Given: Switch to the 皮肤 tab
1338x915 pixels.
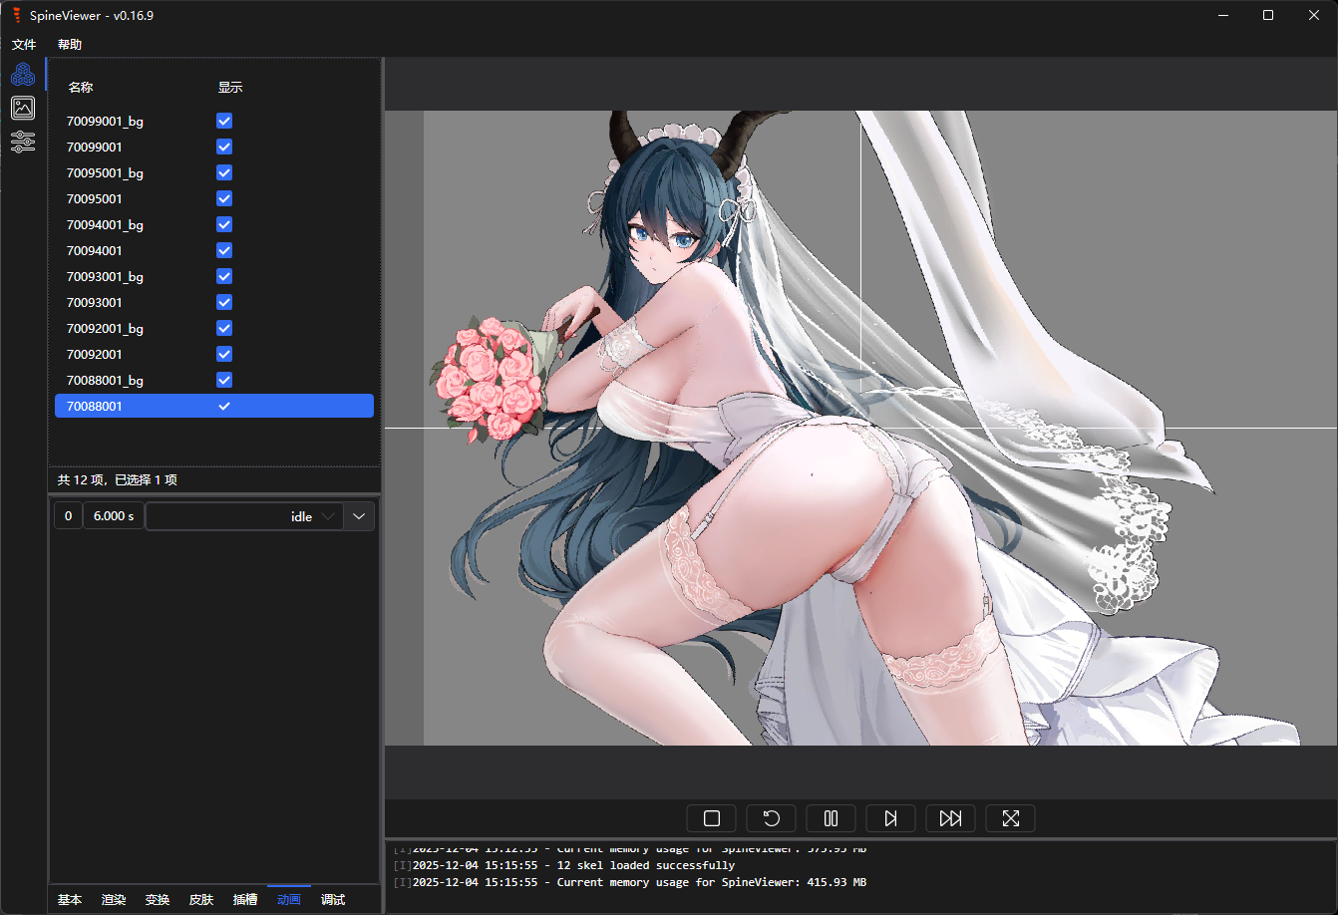Looking at the screenshot, I should pyautogui.click(x=201, y=900).
